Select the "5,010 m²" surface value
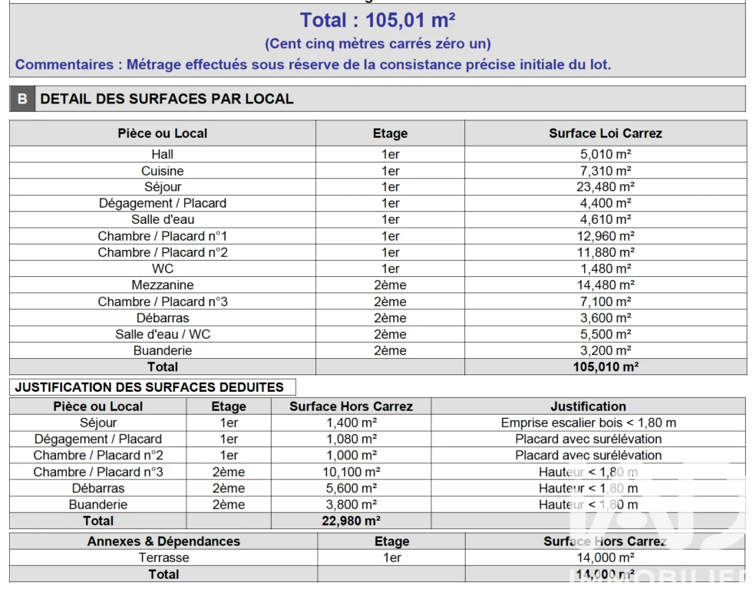756x589 pixels. tap(606, 154)
